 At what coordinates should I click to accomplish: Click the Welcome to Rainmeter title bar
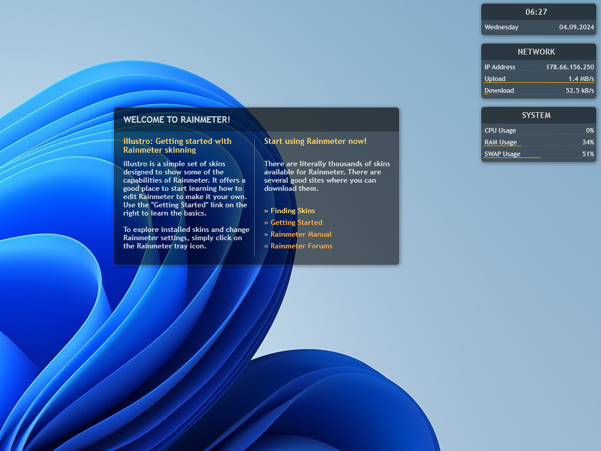pos(256,120)
